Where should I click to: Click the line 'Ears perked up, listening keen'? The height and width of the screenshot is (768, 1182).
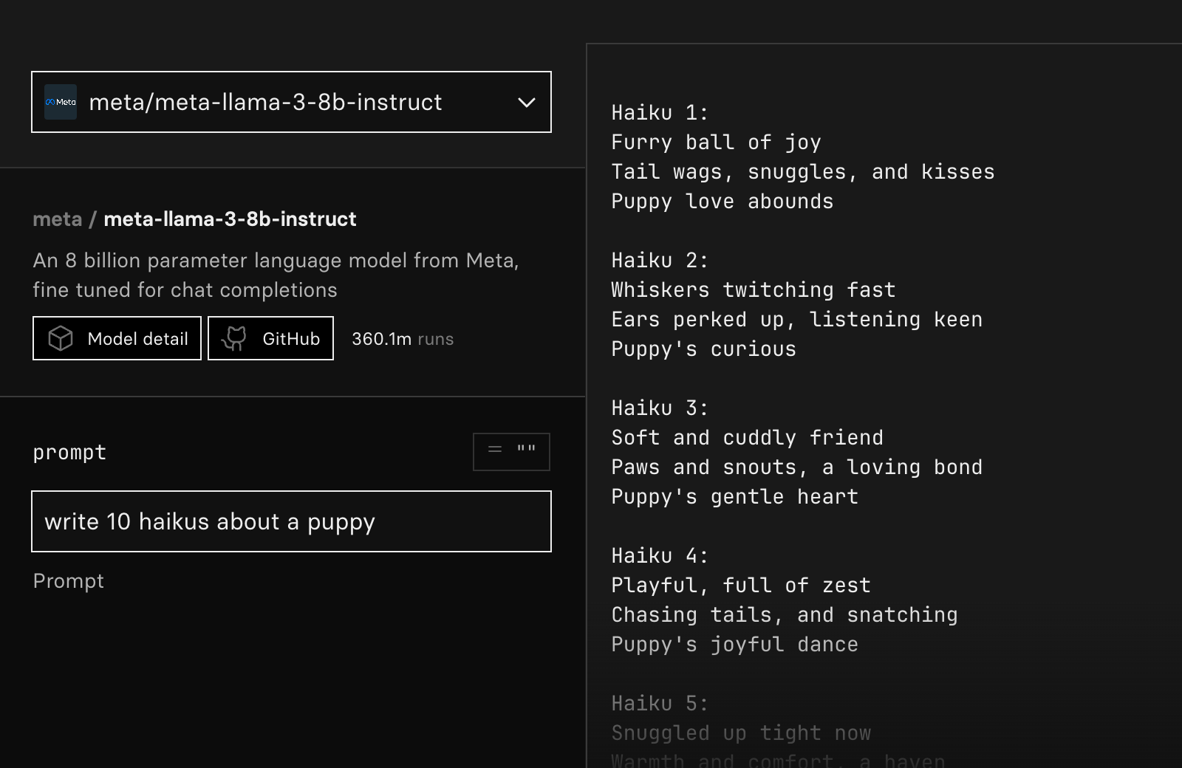coord(796,319)
